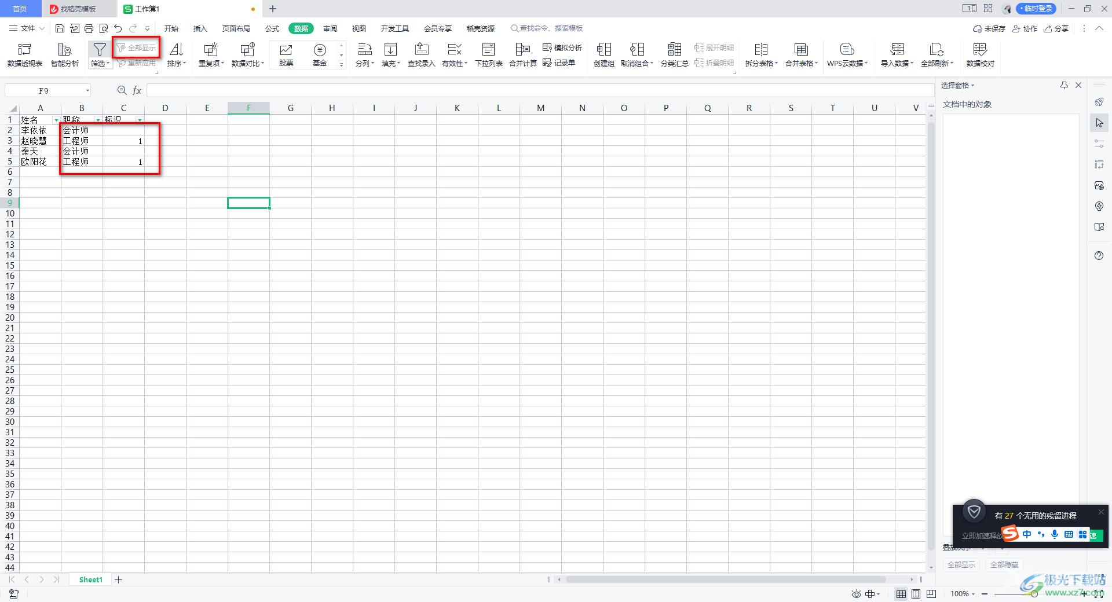Image resolution: width=1112 pixels, height=602 pixels.
Task: Open the 智能分析 smart analysis tool
Action: [x=65, y=55]
